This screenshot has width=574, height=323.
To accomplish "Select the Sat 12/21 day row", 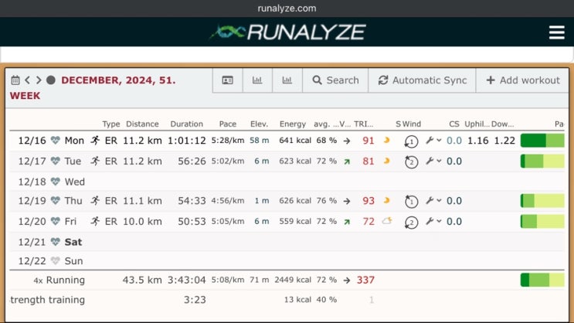I will coord(287,242).
